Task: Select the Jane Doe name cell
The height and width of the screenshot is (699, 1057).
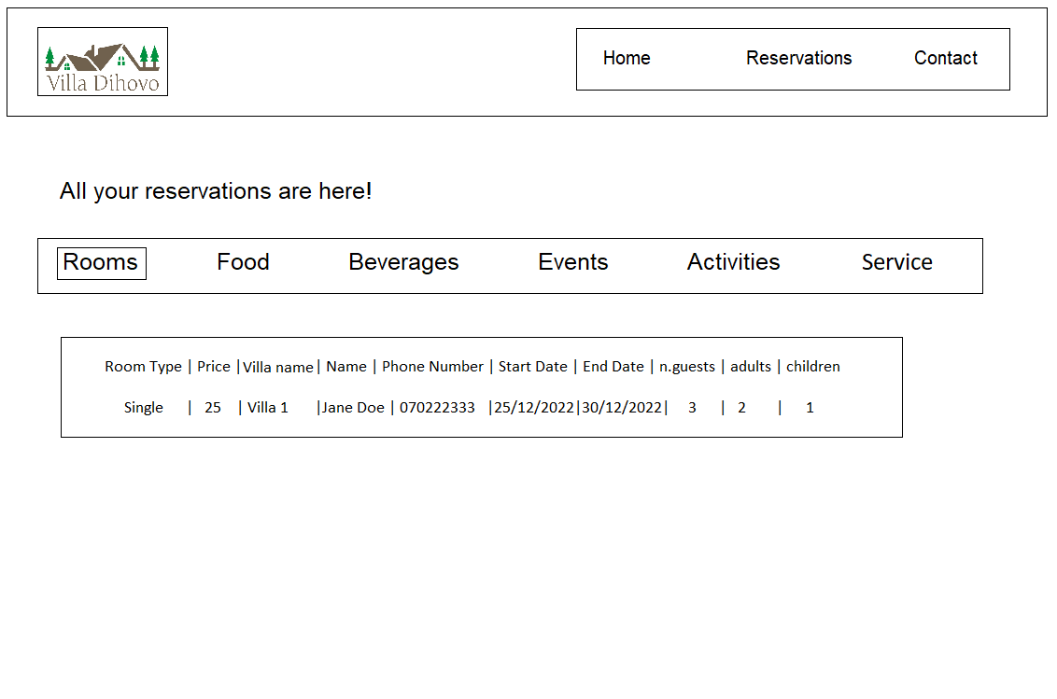Action: coord(353,408)
